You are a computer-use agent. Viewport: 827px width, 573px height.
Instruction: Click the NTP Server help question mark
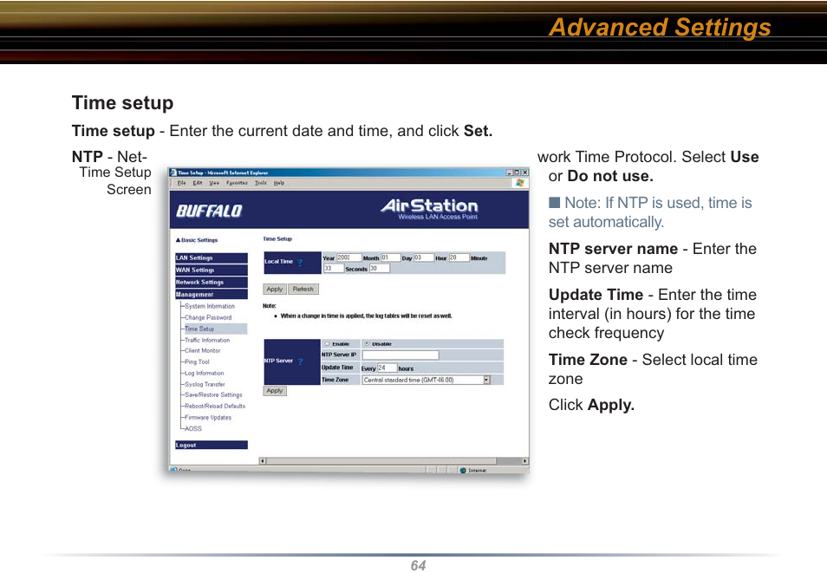click(x=301, y=361)
